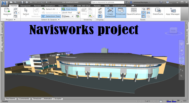The height and width of the screenshot is (103, 189).
Task: Open the Scripter bottom panel tab
Action: pos(58,98)
